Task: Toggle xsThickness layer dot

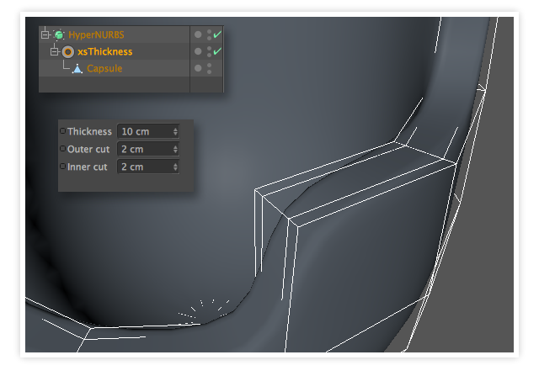Action: 198,51
